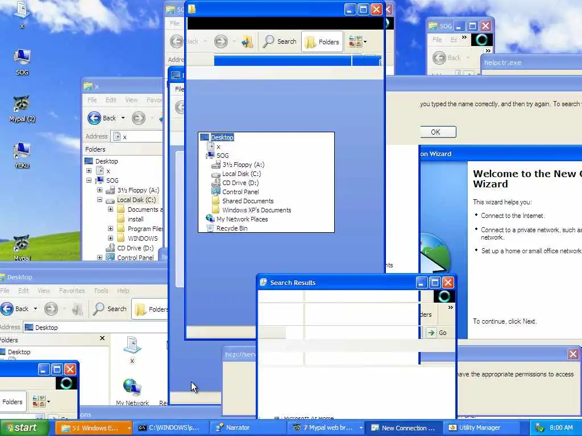Open the YEKu desktop shortcut
This screenshot has width=582, height=436.
tap(22, 155)
